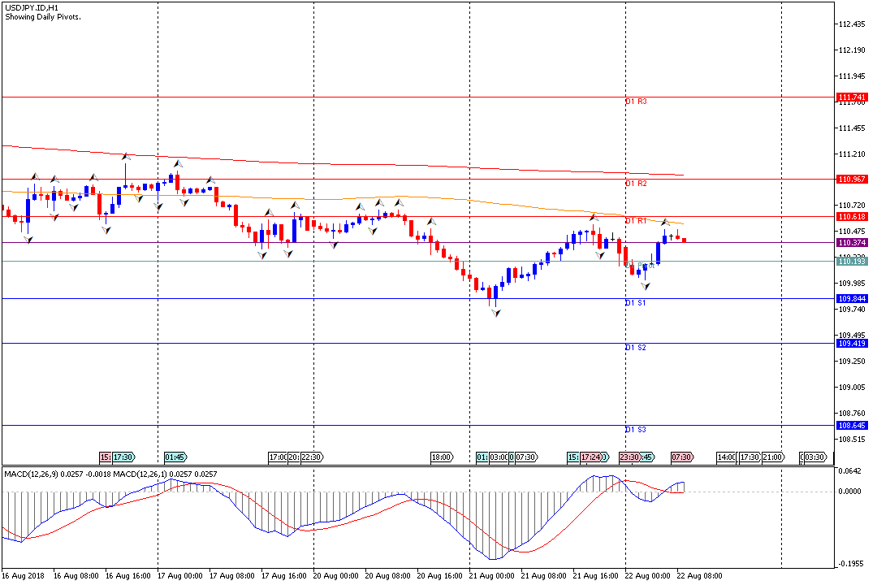The image size is (877, 585).
Task: Click the red 110.967 price label
Action: click(852, 179)
